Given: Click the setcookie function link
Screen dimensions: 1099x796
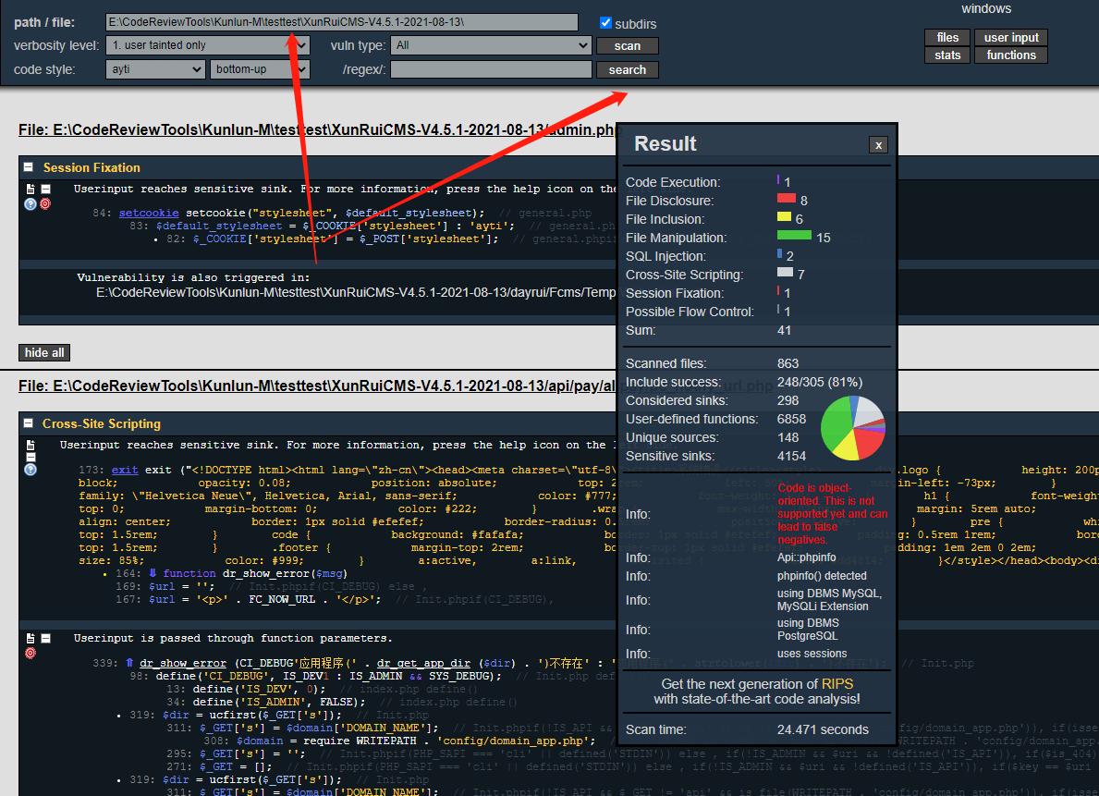Looking at the screenshot, I should tap(149, 213).
